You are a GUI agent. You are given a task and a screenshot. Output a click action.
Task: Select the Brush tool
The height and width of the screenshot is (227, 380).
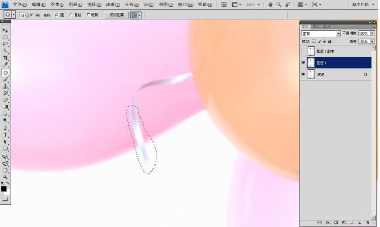[5, 79]
